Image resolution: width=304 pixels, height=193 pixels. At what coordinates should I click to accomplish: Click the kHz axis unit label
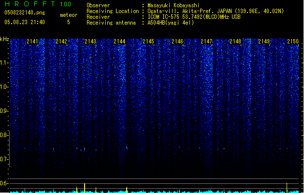tap(4, 39)
